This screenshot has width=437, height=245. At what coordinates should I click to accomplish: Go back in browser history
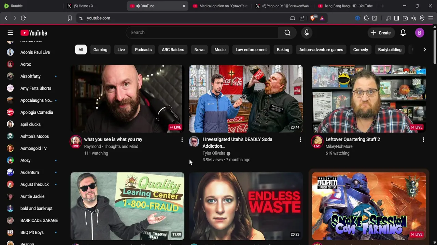pyautogui.click(x=6, y=18)
